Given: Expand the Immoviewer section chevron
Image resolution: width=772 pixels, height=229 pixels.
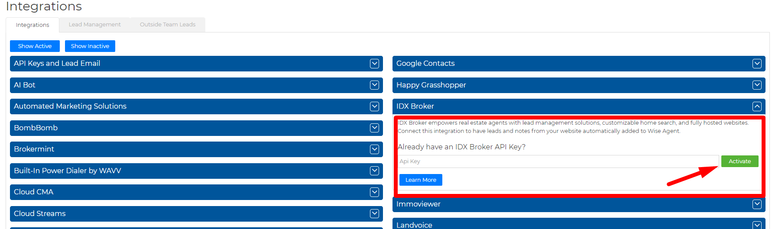Looking at the screenshot, I should [757, 204].
